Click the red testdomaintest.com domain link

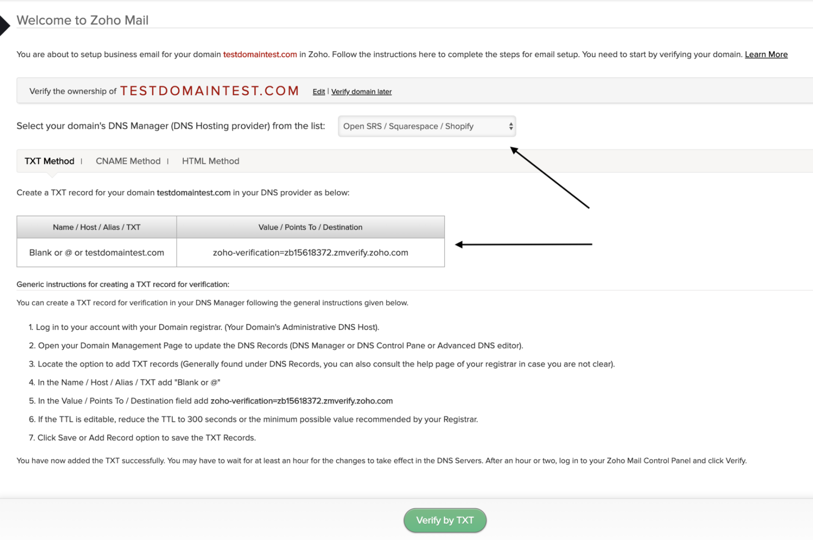[260, 54]
